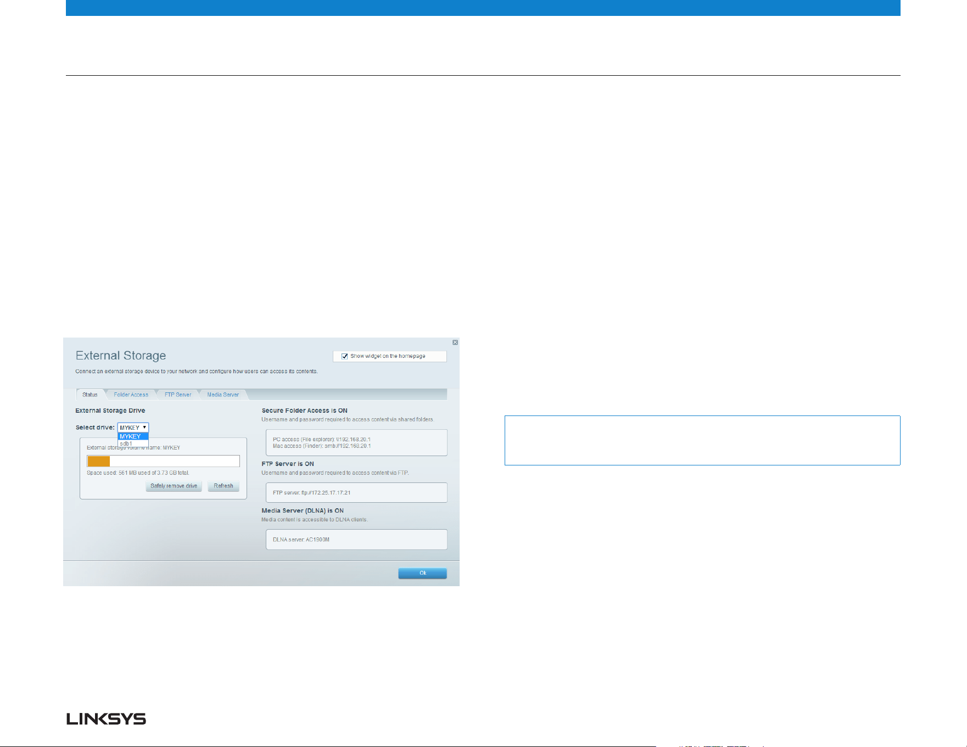This screenshot has height=747, width=967.
Task: Click Safely remove drive button
Action: coord(174,486)
